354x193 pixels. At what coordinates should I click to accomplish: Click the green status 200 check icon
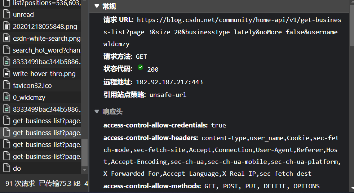click(x=140, y=68)
